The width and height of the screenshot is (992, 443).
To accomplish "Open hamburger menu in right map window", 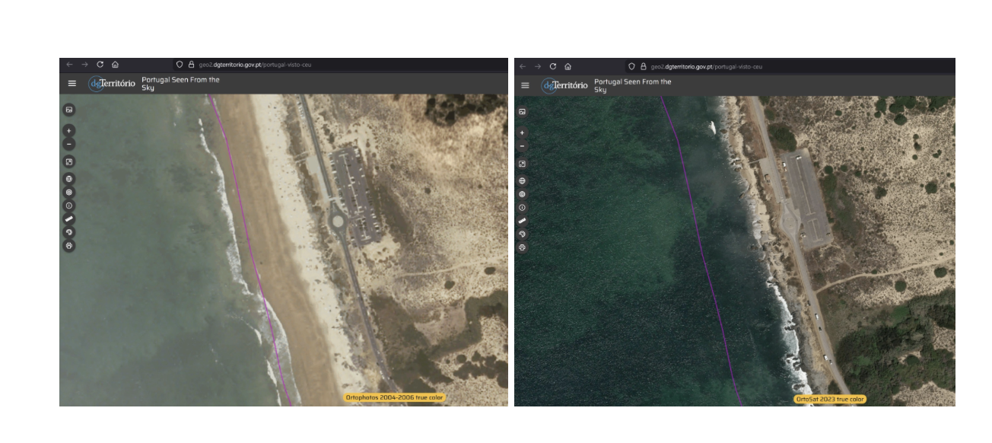I will (525, 85).
